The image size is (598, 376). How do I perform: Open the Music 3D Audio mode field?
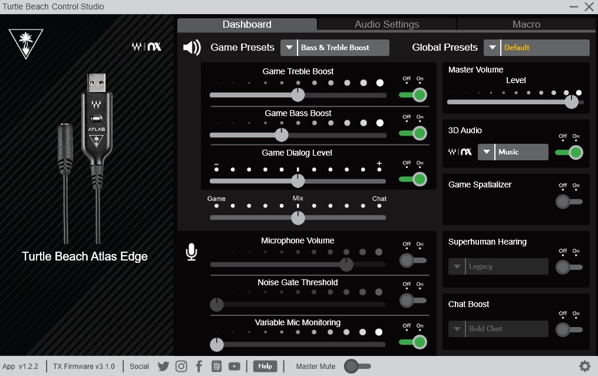[x=522, y=152]
